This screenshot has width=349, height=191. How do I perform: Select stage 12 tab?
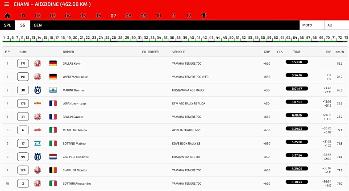tap(188, 16)
